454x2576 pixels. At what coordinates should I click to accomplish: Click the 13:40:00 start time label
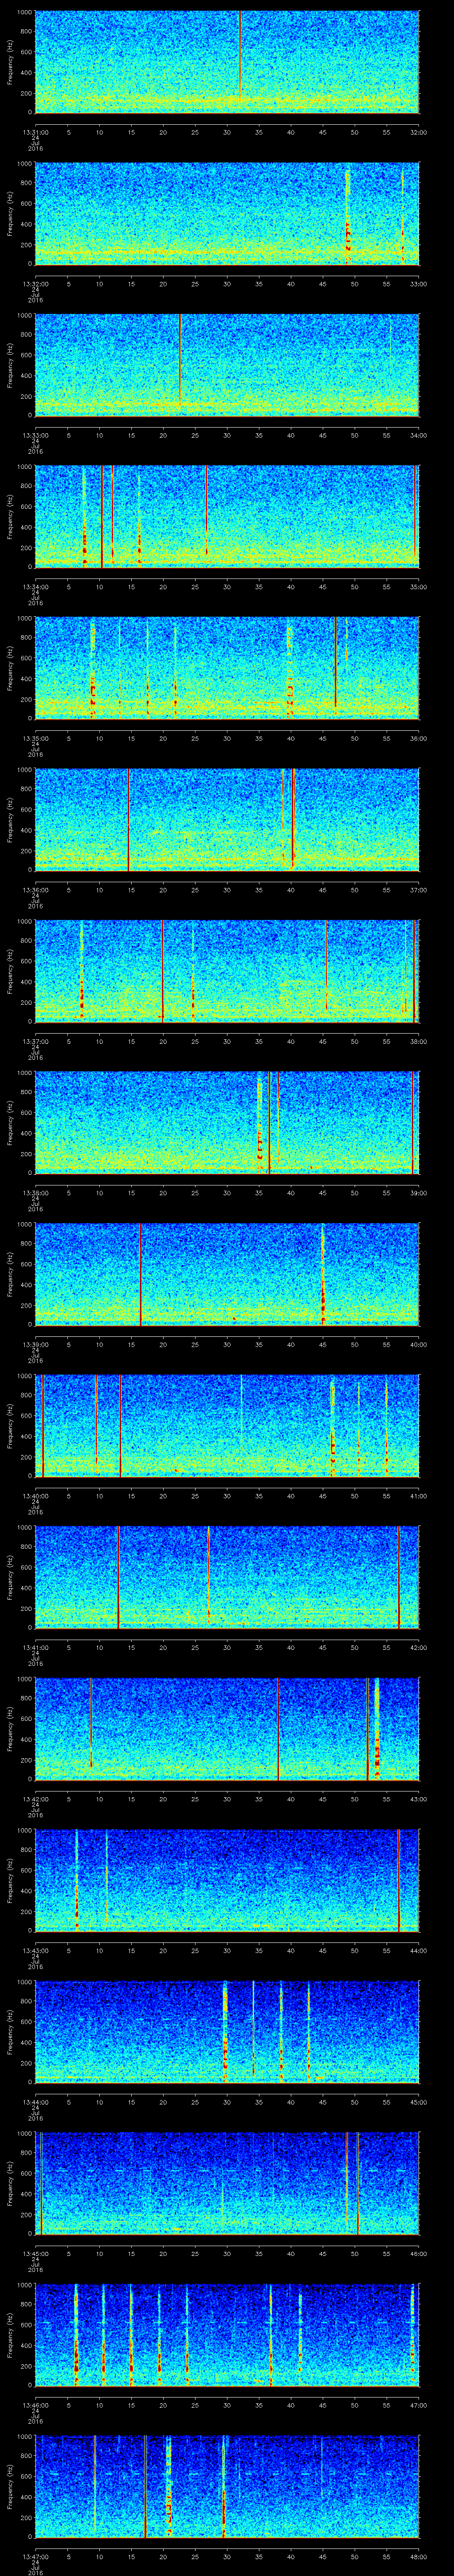[x=35, y=1496]
